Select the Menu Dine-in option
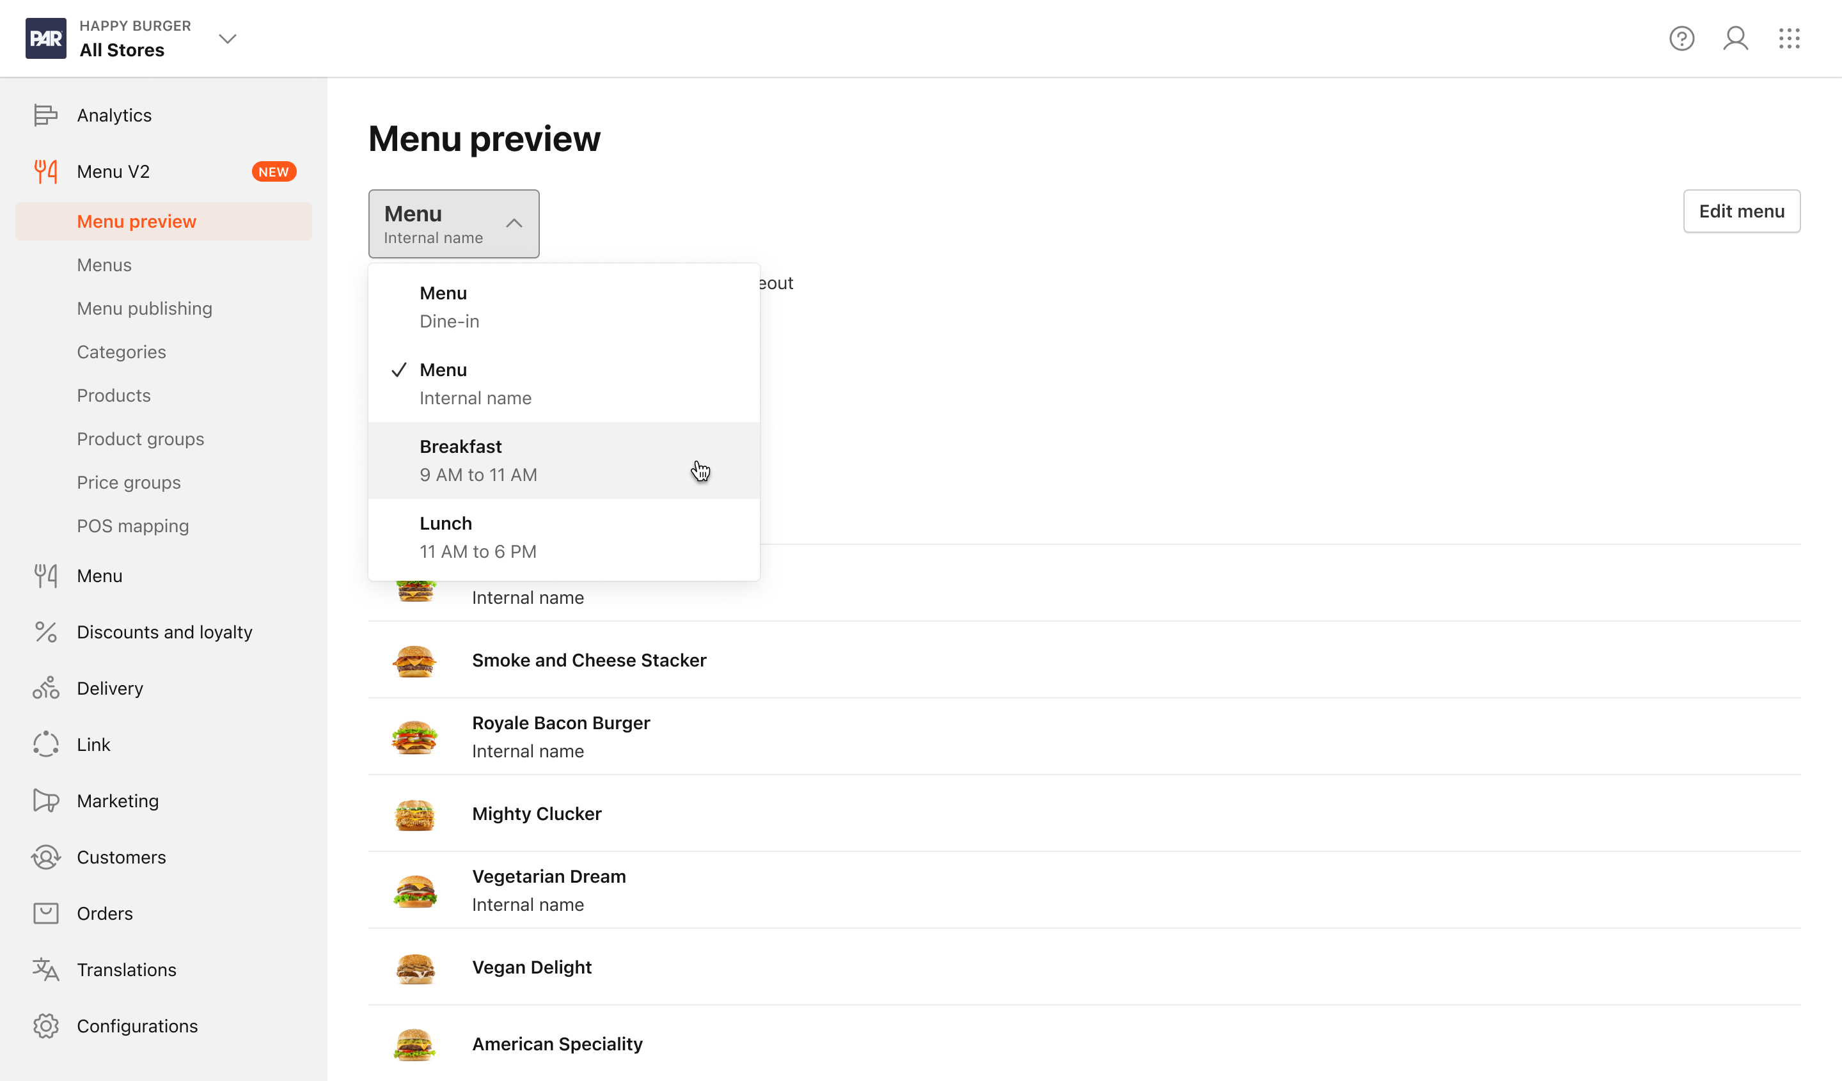Viewport: 1842px width, 1081px height. 563,307
